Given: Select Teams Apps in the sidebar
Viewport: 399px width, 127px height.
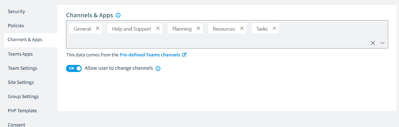Looking at the screenshot, I should [20, 54].
